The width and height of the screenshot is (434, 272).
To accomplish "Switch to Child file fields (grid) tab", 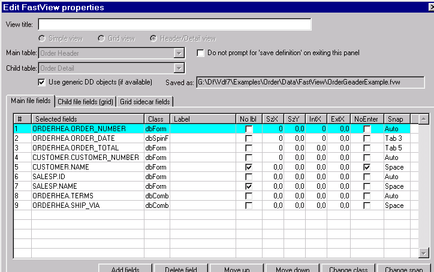I will click(x=86, y=102).
